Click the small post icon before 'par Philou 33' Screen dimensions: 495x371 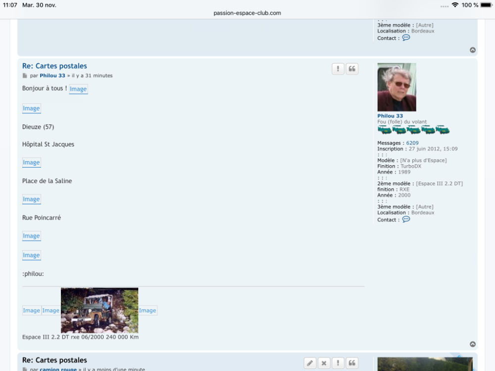25,76
